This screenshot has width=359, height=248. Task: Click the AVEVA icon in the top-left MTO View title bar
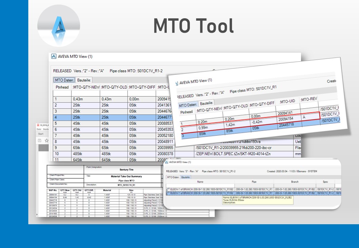tap(54, 56)
